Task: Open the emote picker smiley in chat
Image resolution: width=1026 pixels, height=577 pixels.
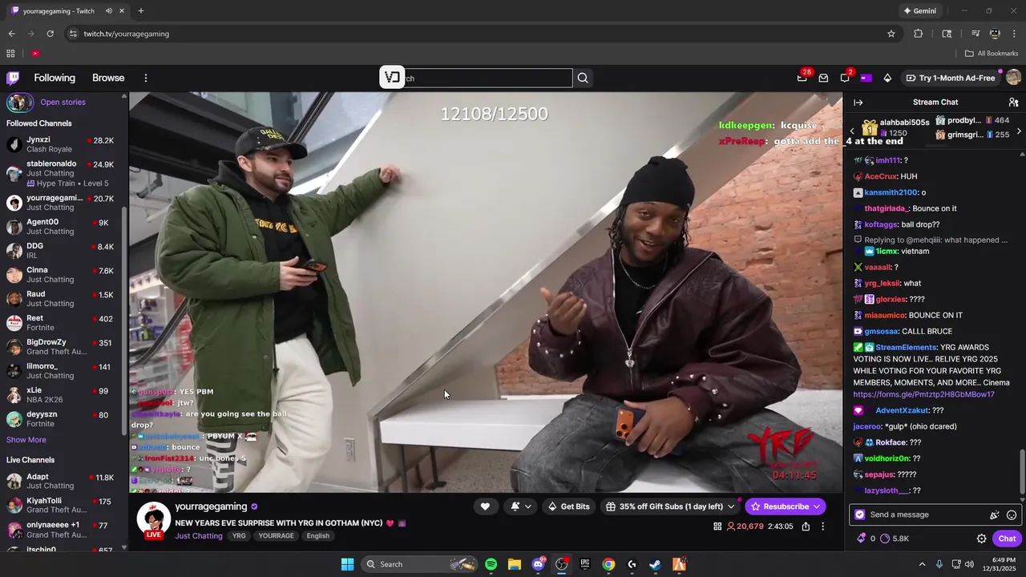Action: point(1012,515)
